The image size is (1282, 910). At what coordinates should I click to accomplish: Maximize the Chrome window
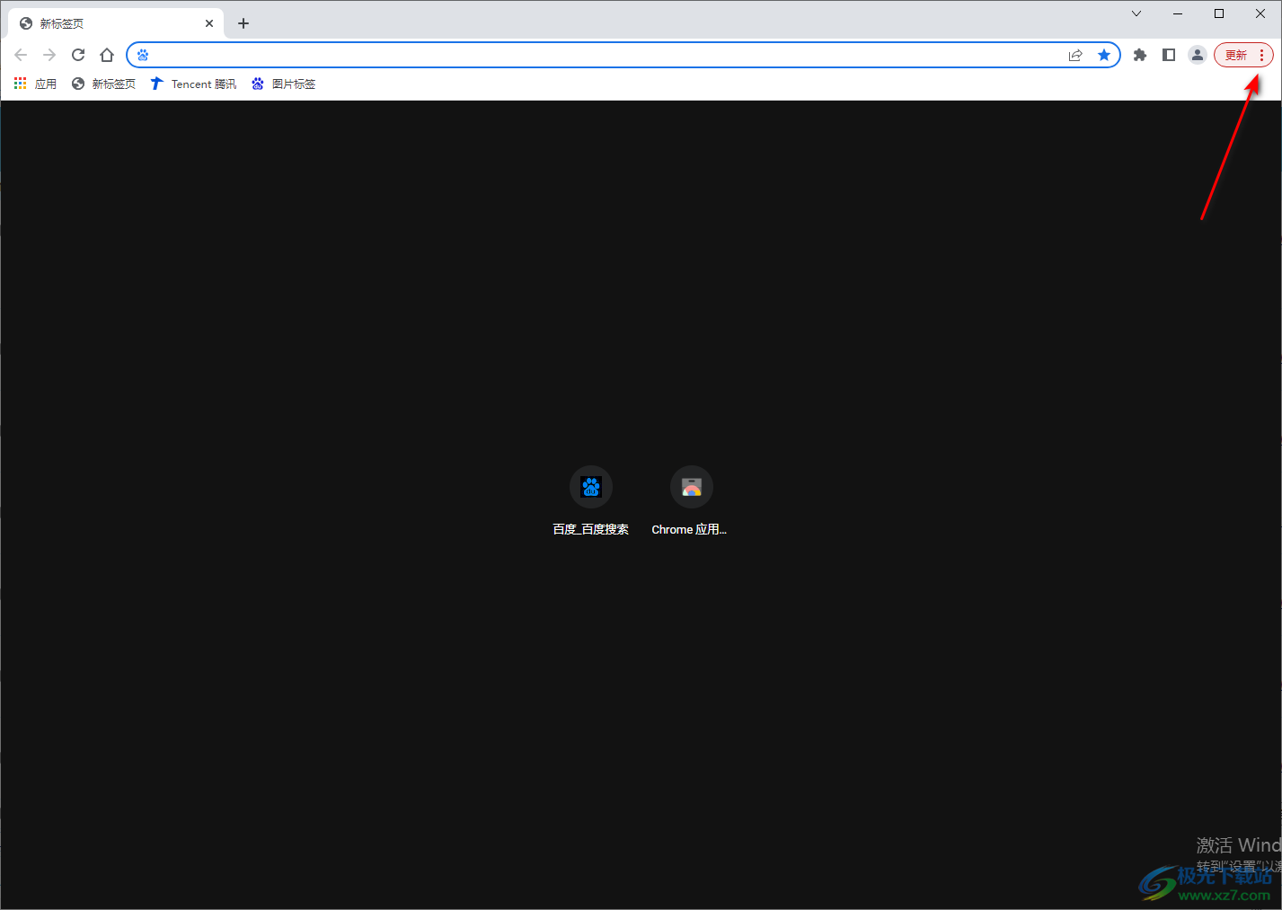1219,13
